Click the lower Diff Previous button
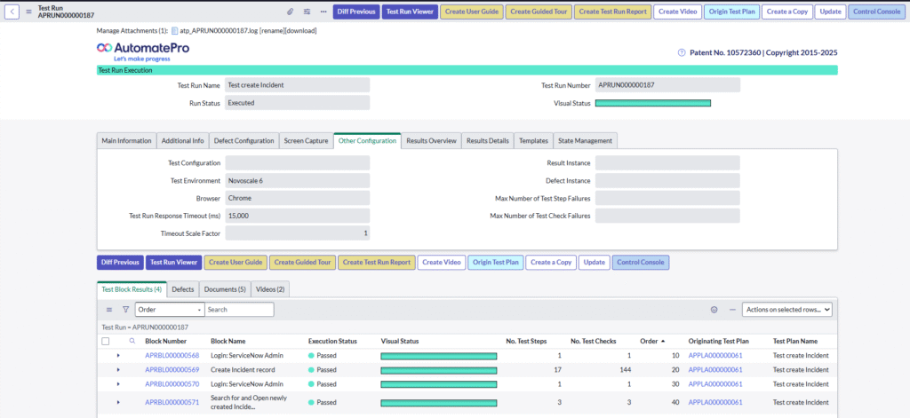This screenshot has height=418, width=910. coord(120,262)
